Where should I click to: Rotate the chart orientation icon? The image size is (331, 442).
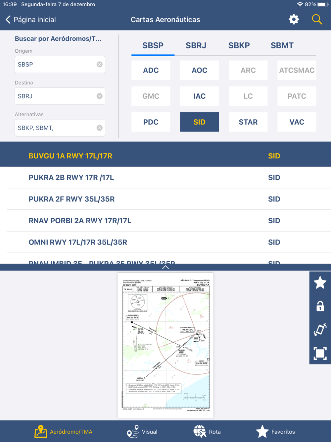pos(320,330)
